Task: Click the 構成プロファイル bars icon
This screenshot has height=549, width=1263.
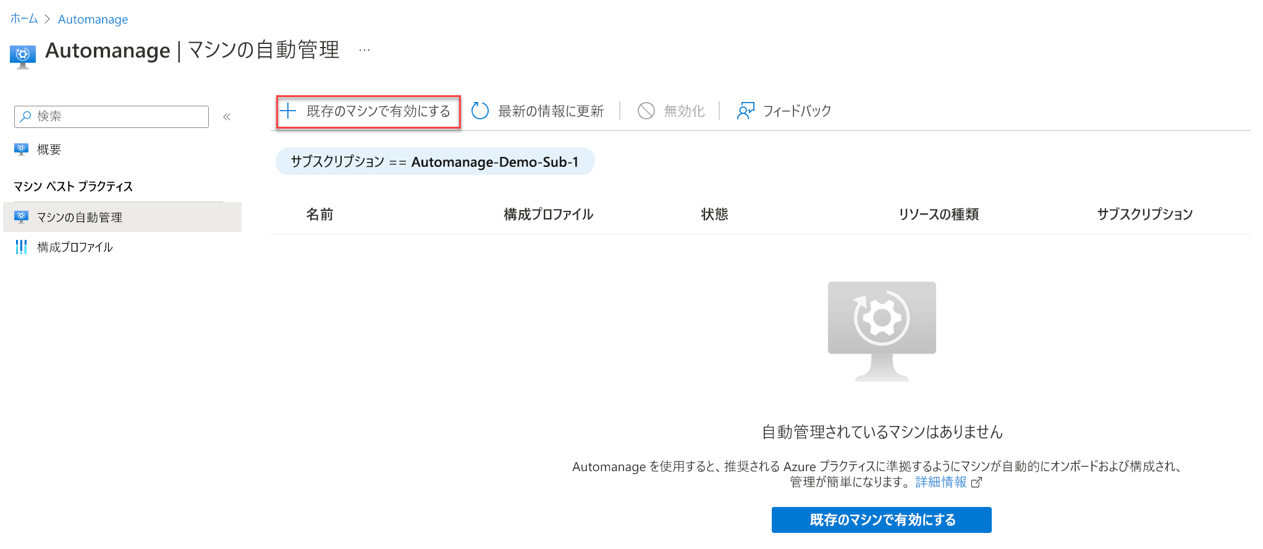Action: point(21,247)
